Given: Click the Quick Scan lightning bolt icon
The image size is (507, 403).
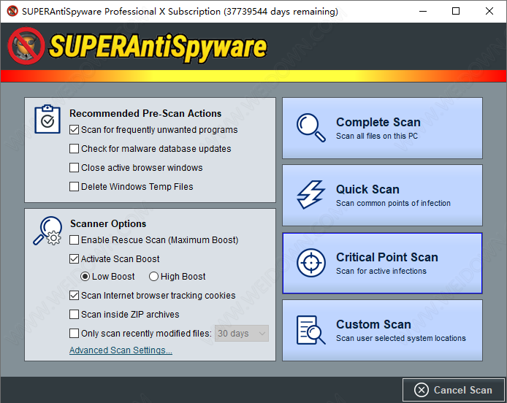Looking at the screenshot, I should point(310,194).
